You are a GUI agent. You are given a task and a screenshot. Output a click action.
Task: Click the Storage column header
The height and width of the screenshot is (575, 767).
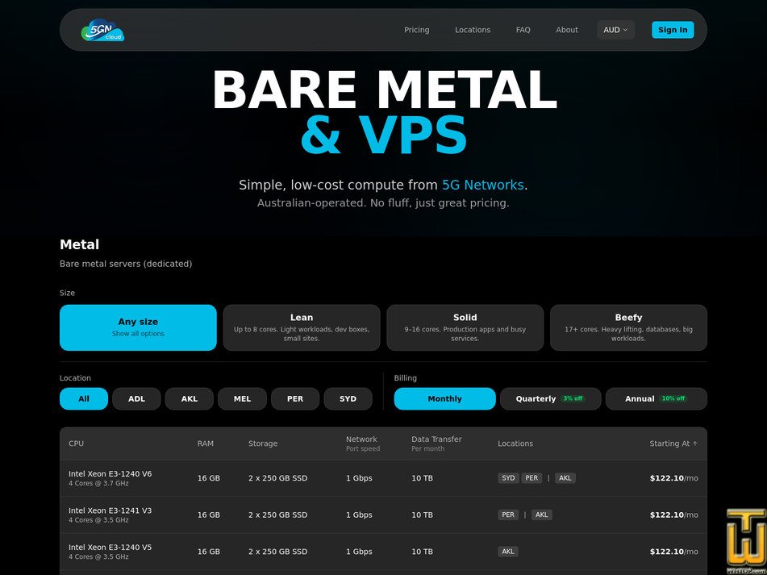[263, 444]
